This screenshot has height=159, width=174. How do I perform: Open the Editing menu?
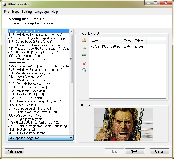[x=27, y=12]
